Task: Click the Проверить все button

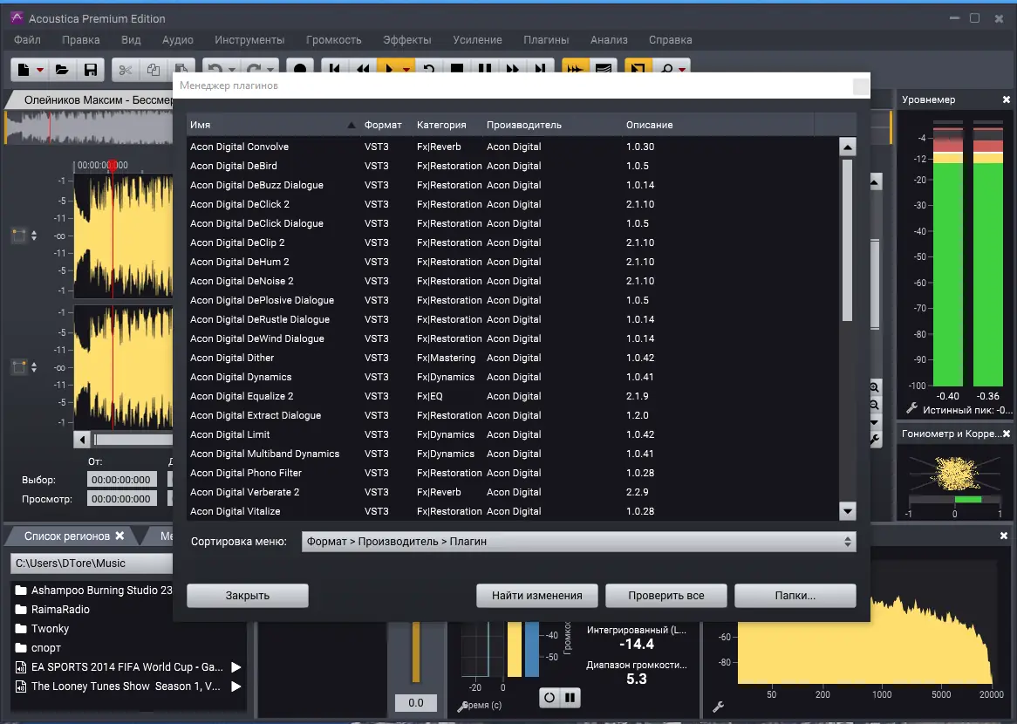Action: click(666, 596)
